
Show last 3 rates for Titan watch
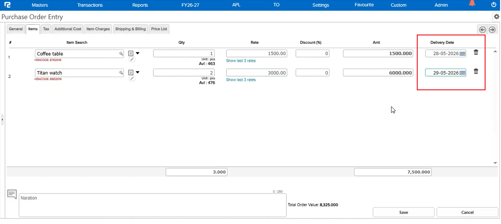(x=241, y=80)
